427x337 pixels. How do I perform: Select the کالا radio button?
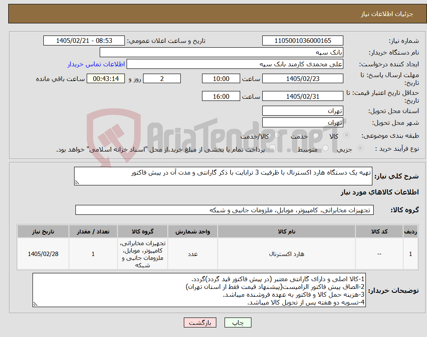point(347,135)
